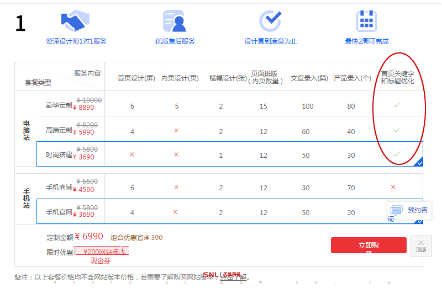This screenshot has width=442, height=294.
Task: Click the checkmark circle icon above 设计直到满意为止
Action: coord(270,21)
